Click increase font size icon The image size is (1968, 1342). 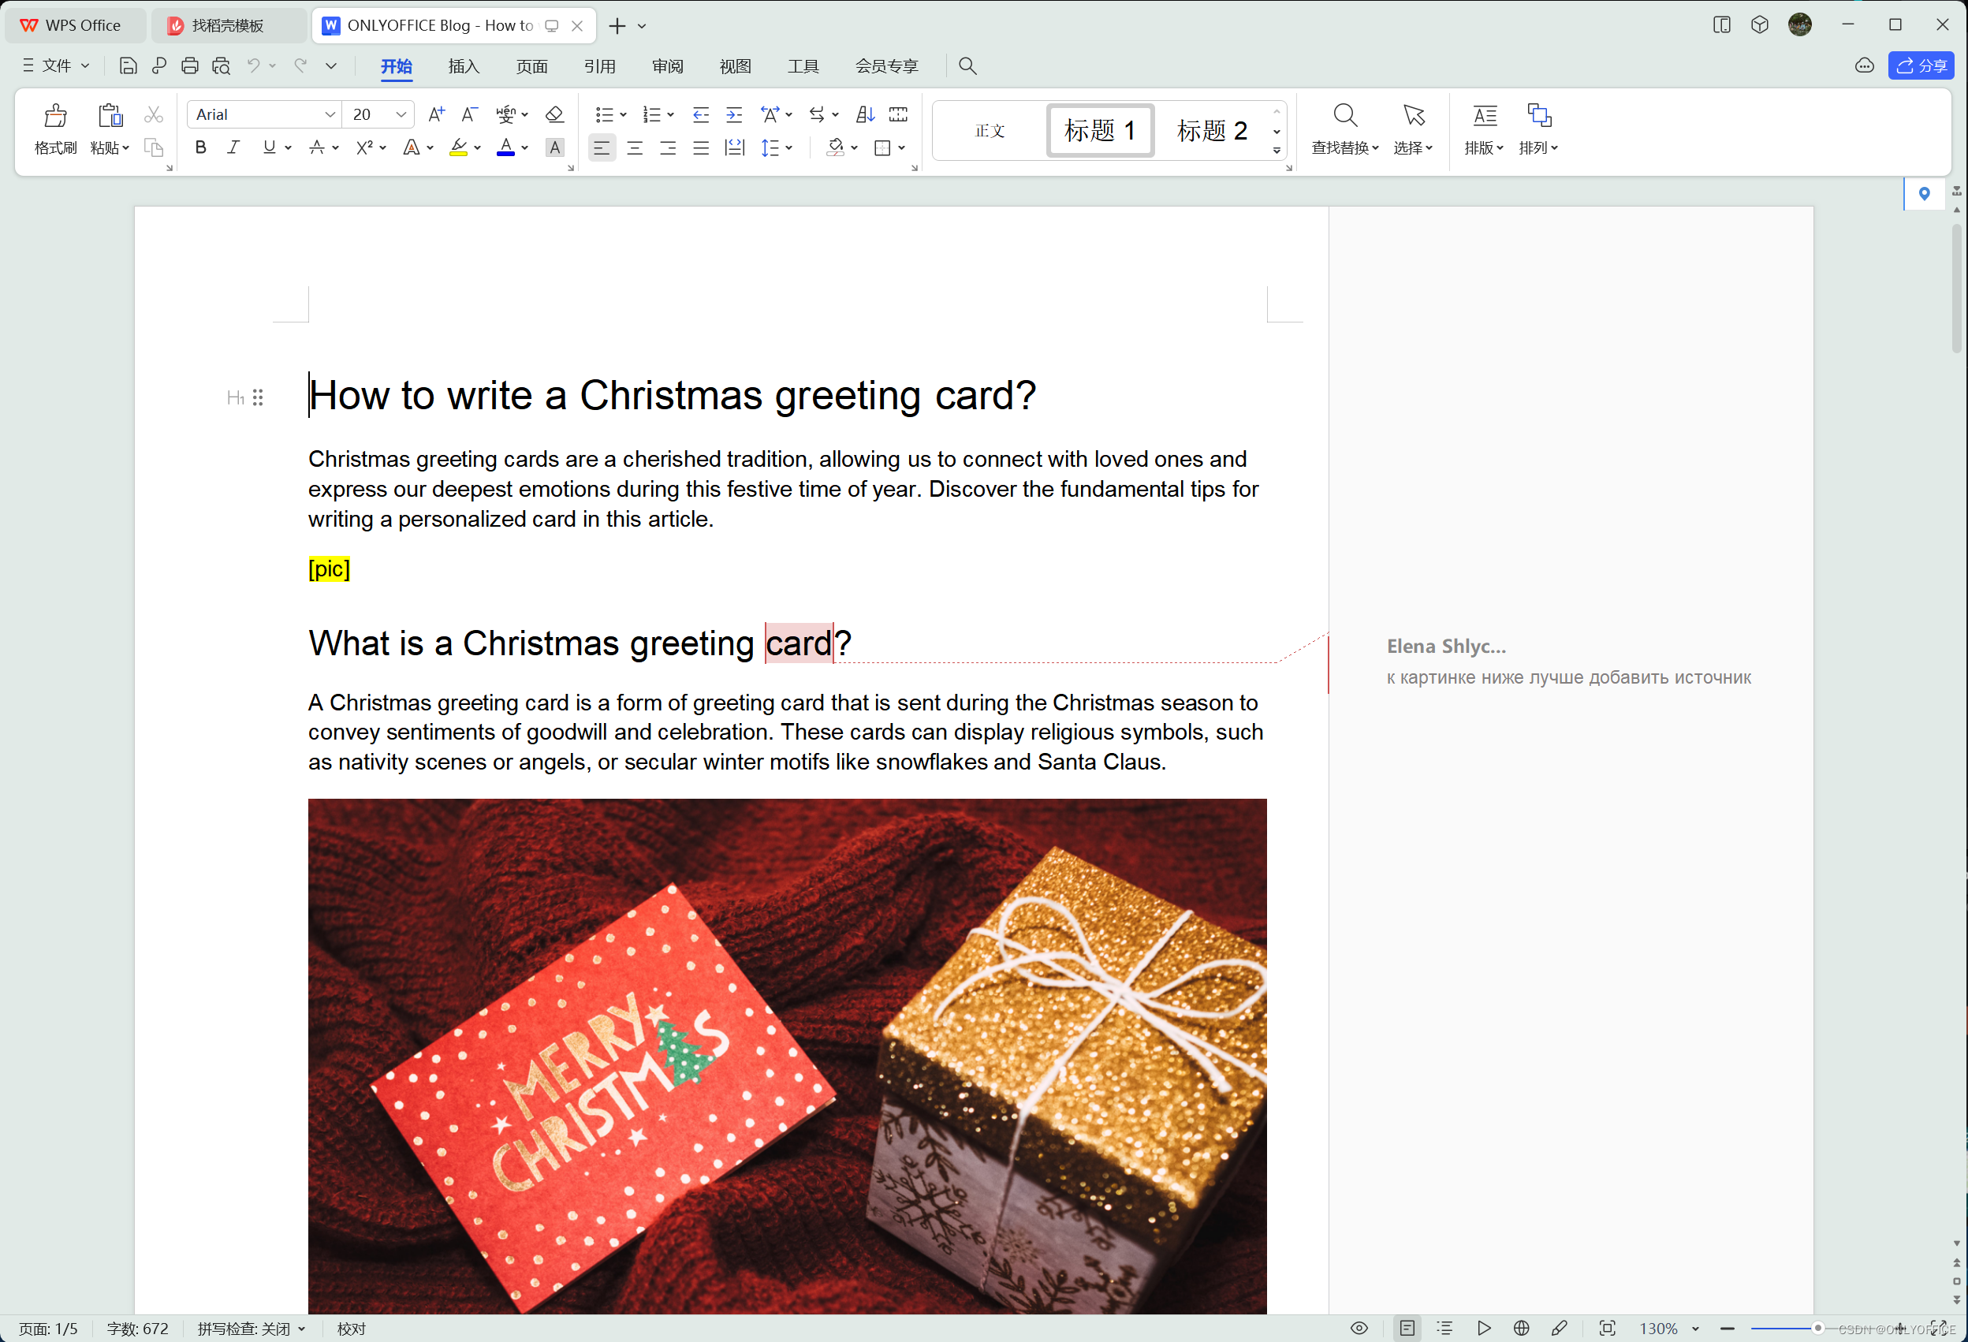pos(436,114)
